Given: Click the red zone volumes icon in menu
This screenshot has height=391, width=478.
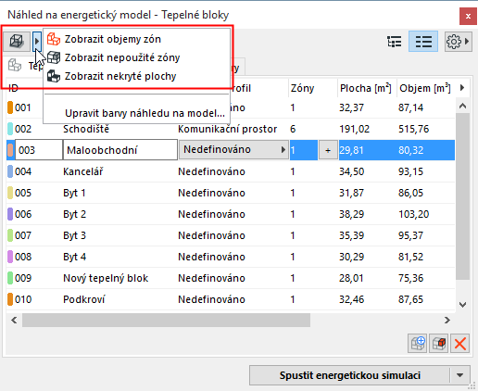Looking at the screenshot, I should click(54, 39).
